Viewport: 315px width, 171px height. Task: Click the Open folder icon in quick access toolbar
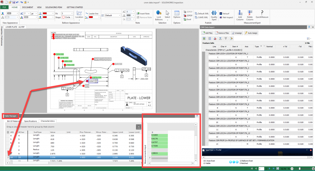point(10,2)
